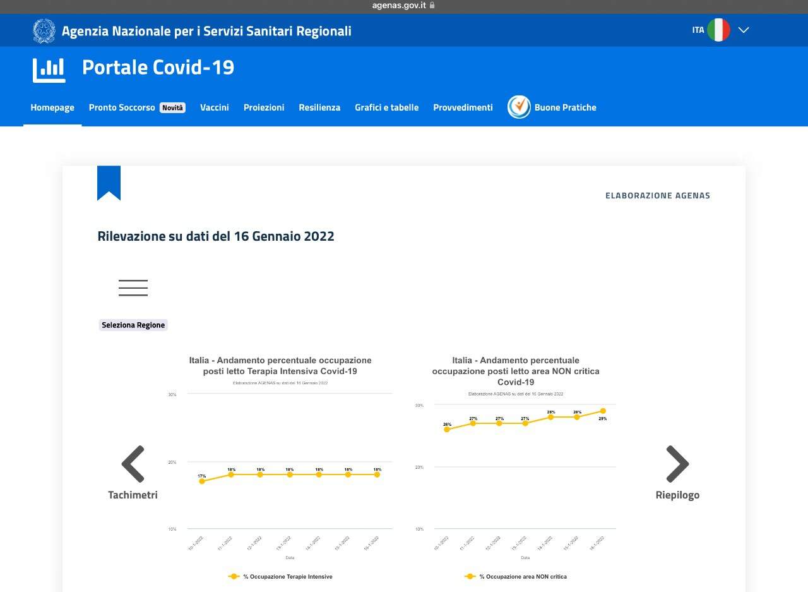Go to previous slide with Tachimetri arrow

[133, 464]
